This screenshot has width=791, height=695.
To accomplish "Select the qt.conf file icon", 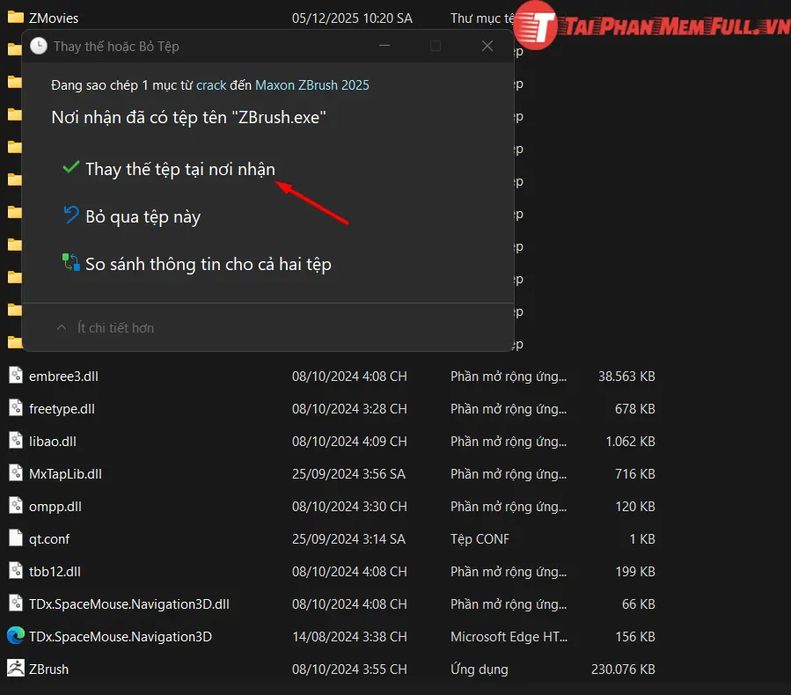I will coord(15,538).
